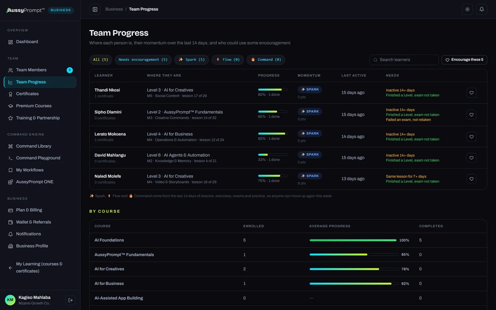Go to Plan & Billing

[40, 210]
